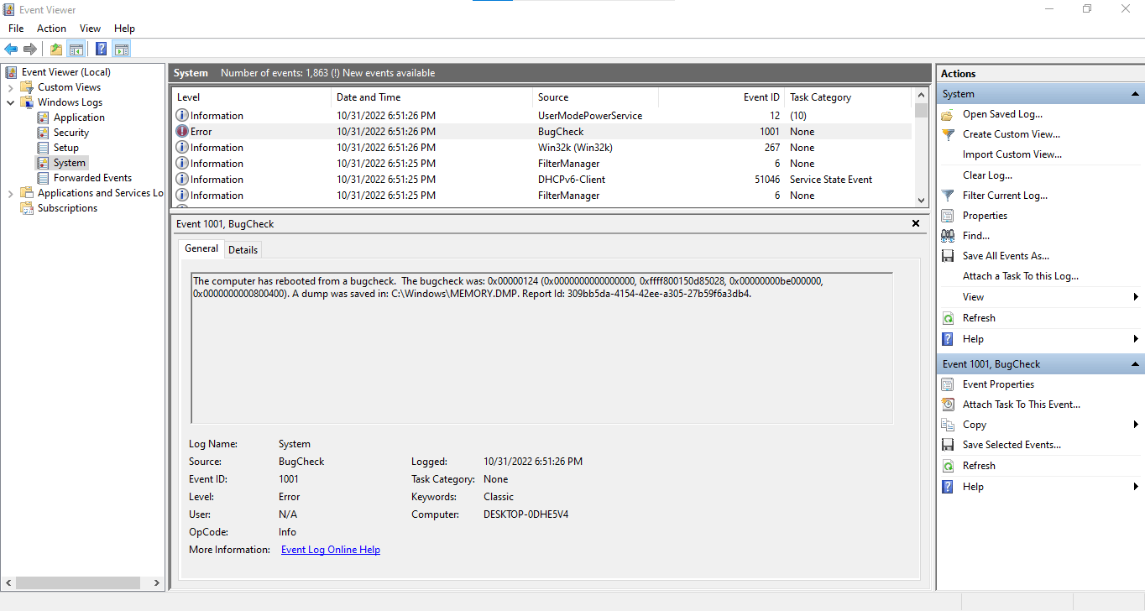Viewport: 1145px width, 611px height.
Task: Click tree pane horizontal scrollbar left arrow
Action: (x=8, y=582)
